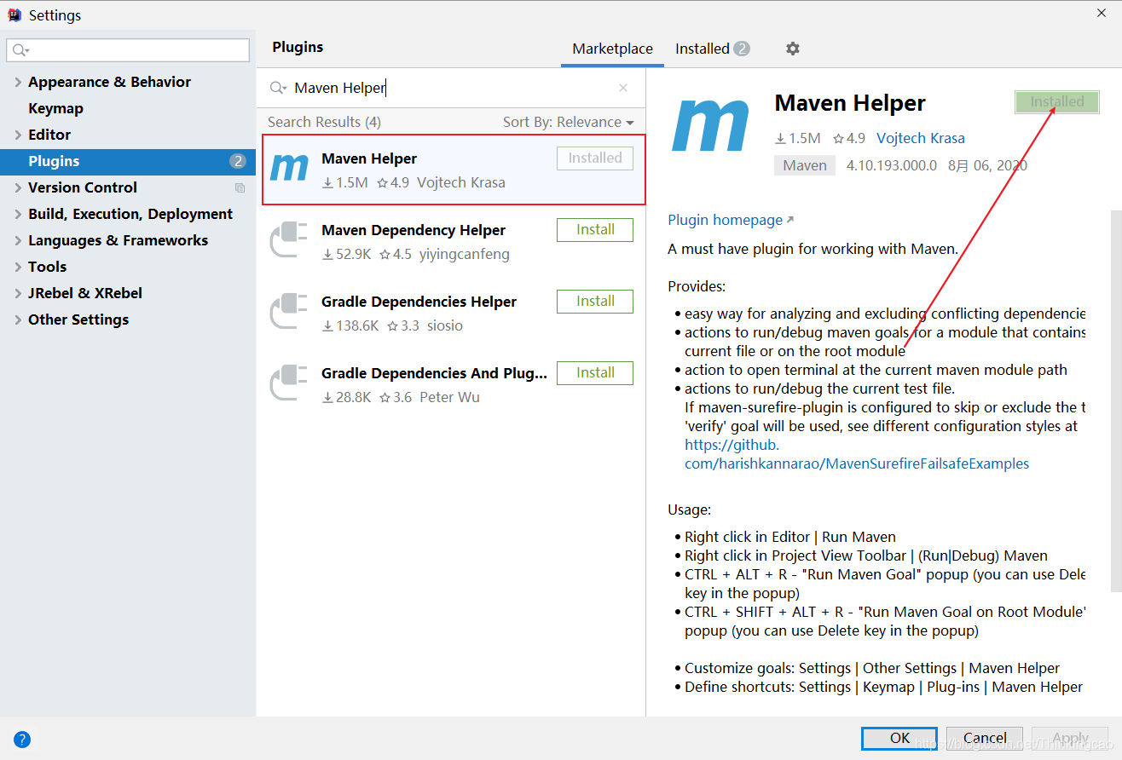Viewport: 1122px width, 760px height.
Task: Close the Settings dialog window
Action: pyautogui.click(x=1102, y=13)
